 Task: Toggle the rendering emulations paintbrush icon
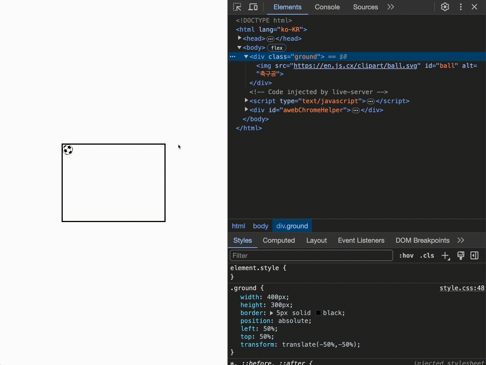point(461,256)
